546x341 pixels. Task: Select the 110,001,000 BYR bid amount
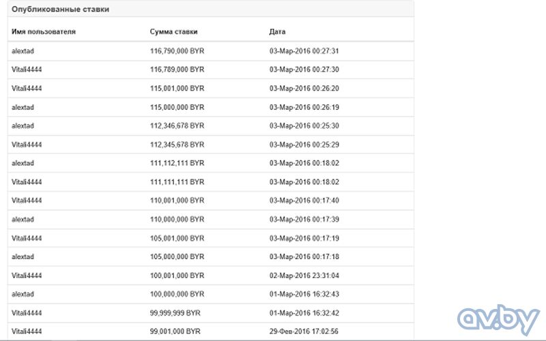click(x=177, y=201)
